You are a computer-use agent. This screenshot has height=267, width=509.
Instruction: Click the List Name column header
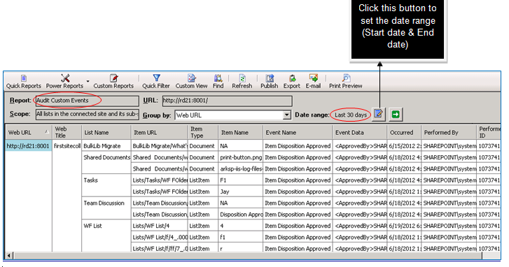tap(106, 132)
